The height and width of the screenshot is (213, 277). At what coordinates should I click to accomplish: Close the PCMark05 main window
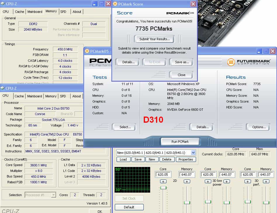point(273,51)
